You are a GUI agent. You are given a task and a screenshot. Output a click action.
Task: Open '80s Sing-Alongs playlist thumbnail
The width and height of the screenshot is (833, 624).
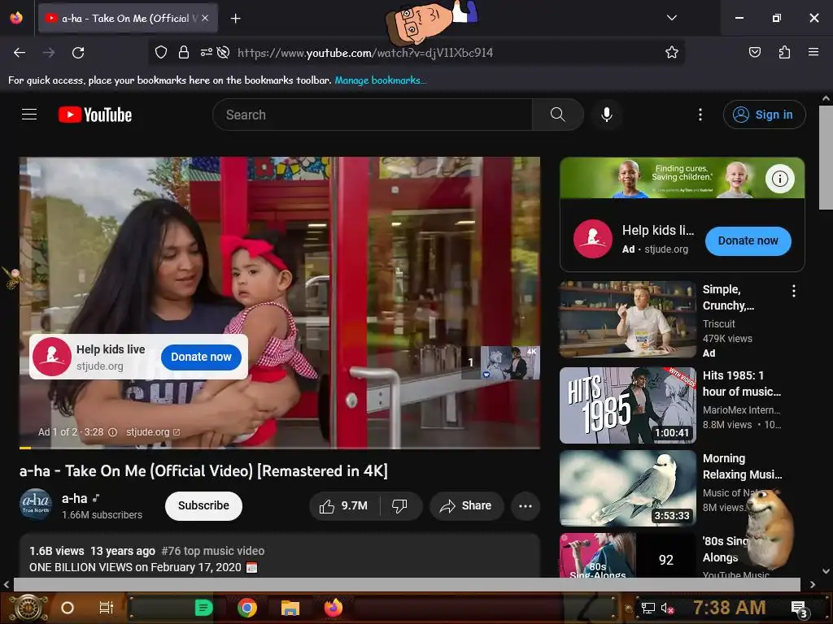coord(627,555)
